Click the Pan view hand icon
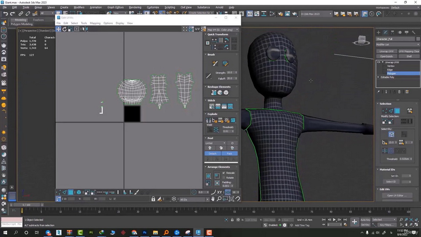Screen dimensions: 421x237 [x=213, y=199]
